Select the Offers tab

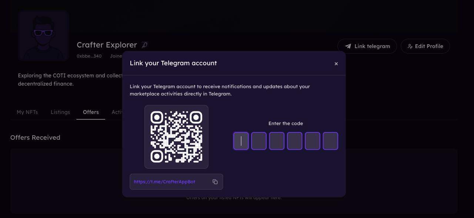tap(91, 112)
